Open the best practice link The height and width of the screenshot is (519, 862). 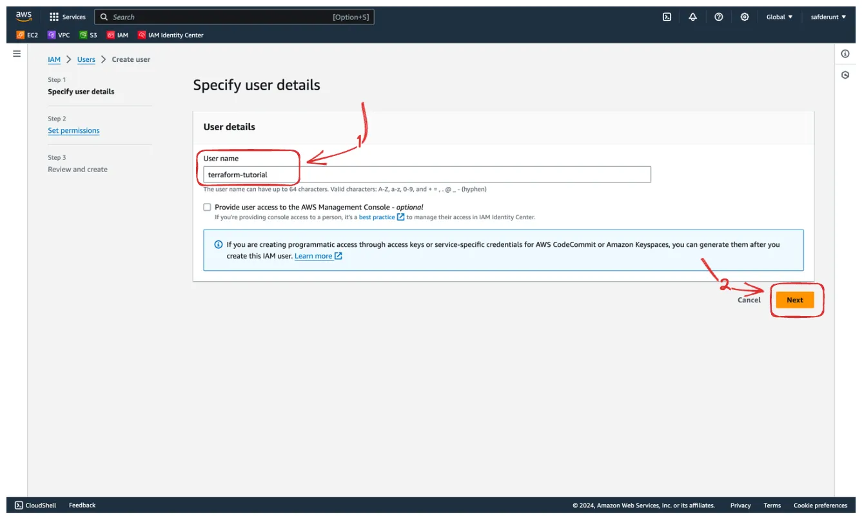[382, 217]
